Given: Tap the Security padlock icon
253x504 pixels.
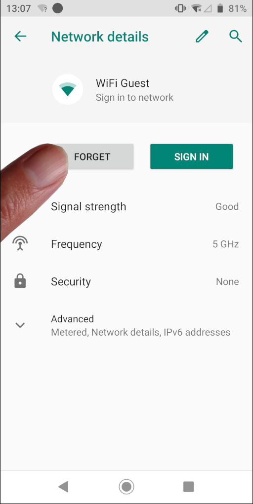Looking at the screenshot, I should tap(20, 281).
